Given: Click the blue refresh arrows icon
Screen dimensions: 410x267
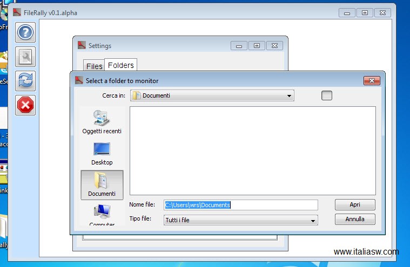Looking at the screenshot, I should pos(25,81).
